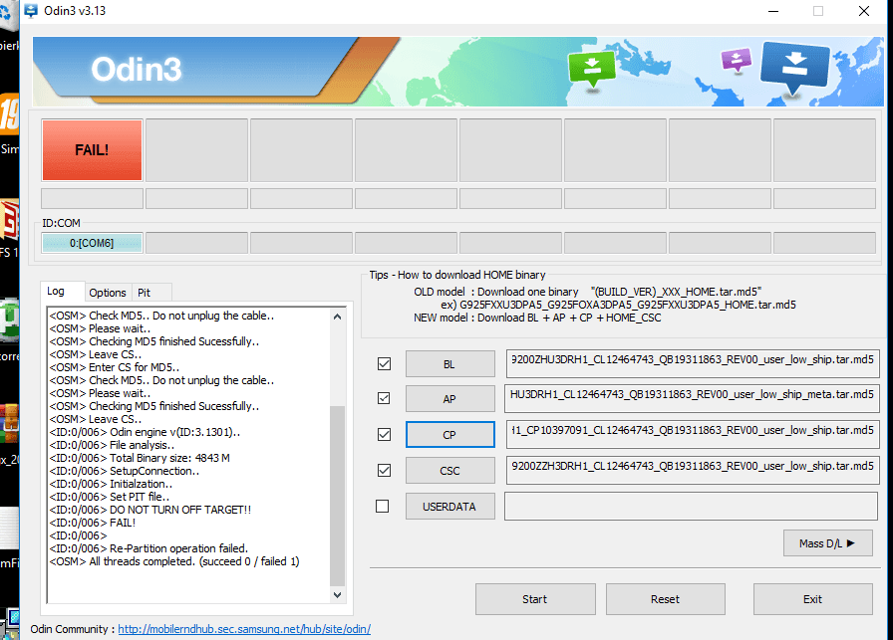Click the CSC file path field
The height and width of the screenshot is (640, 893).
point(693,470)
